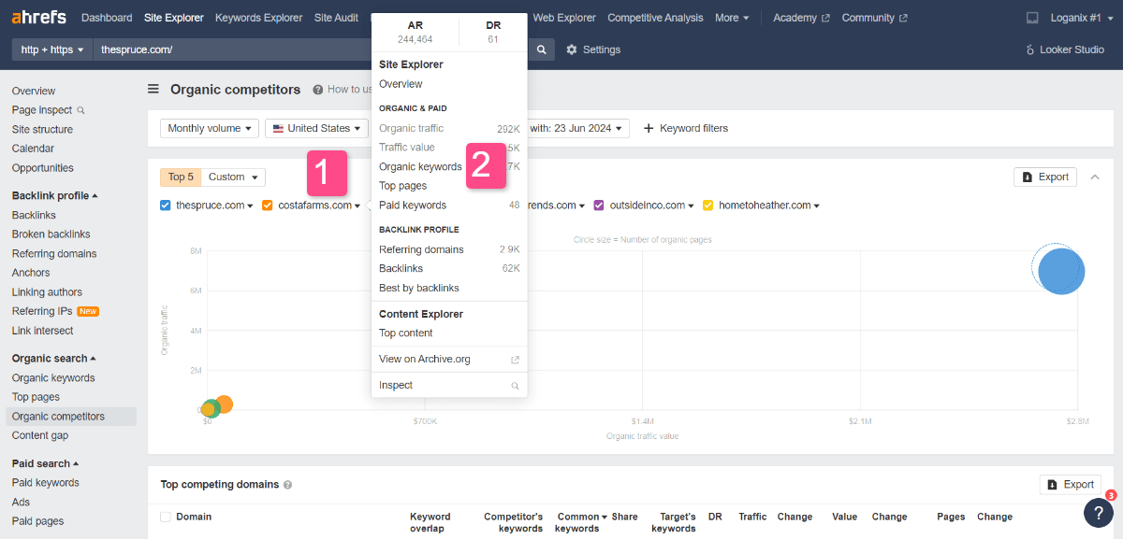1123x539 pixels.
Task: Open Looker Studio from the top bar
Action: pos(1065,50)
